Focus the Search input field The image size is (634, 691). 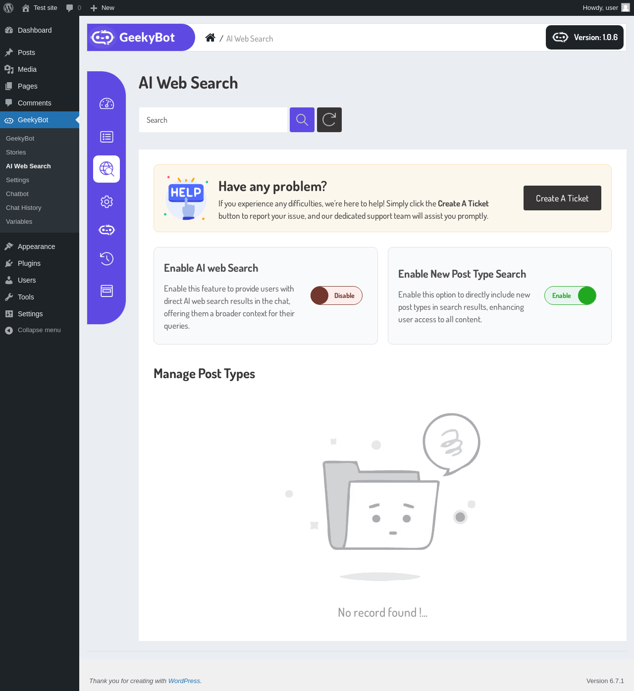[213, 120]
